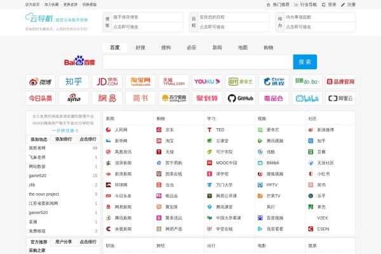381x254 pixels.
Task: Switch to the 地图 search tab
Action: click(x=243, y=48)
